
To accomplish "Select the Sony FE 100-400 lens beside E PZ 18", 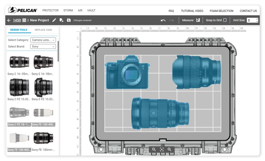I will (x=43, y=113).
